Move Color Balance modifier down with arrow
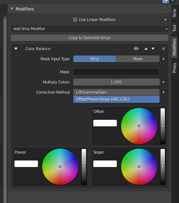Screen dimensions: 179x203 (x=153, y=49)
